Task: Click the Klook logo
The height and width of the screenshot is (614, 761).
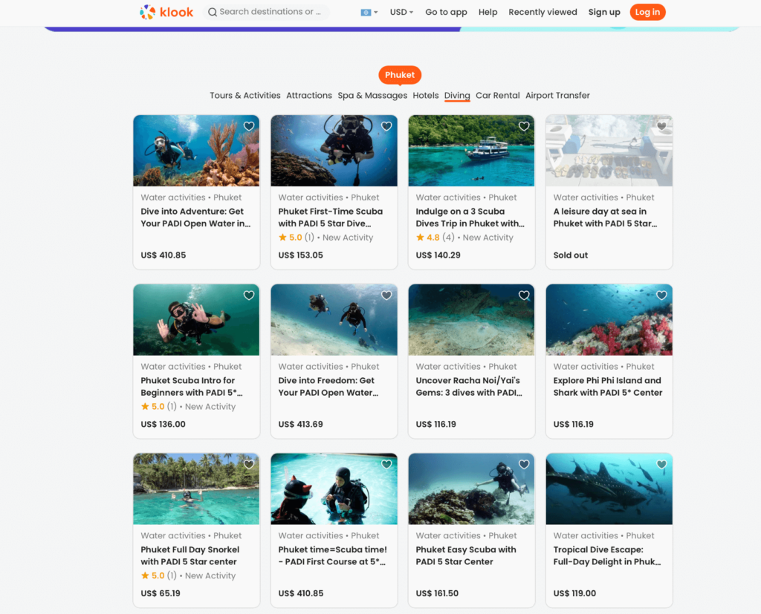Action: point(165,12)
